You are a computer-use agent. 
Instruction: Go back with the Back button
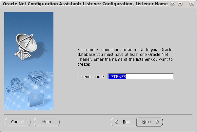point(124,122)
